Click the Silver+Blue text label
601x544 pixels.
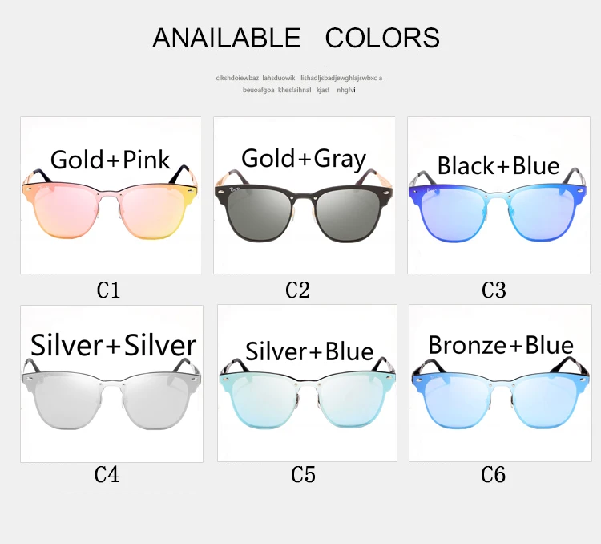click(x=309, y=351)
